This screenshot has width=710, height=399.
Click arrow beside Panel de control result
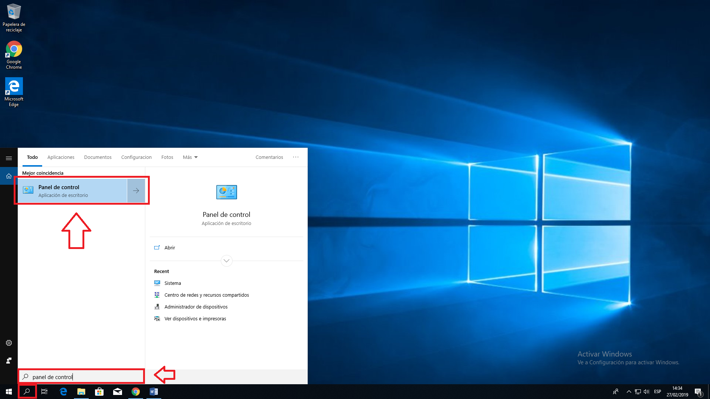click(136, 191)
